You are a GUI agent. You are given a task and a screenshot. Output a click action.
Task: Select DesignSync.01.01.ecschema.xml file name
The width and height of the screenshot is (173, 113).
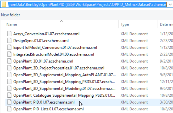pos(41,41)
